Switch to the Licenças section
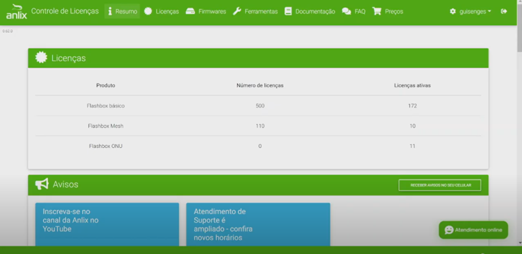 coord(167,11)
